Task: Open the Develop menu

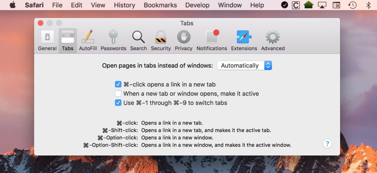Action: [x=197, y=5]
